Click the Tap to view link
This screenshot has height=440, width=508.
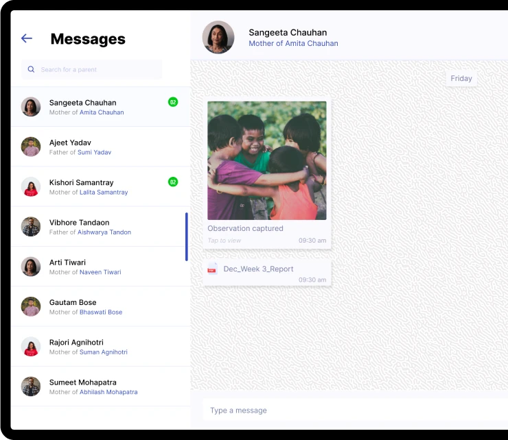[224, 241]
